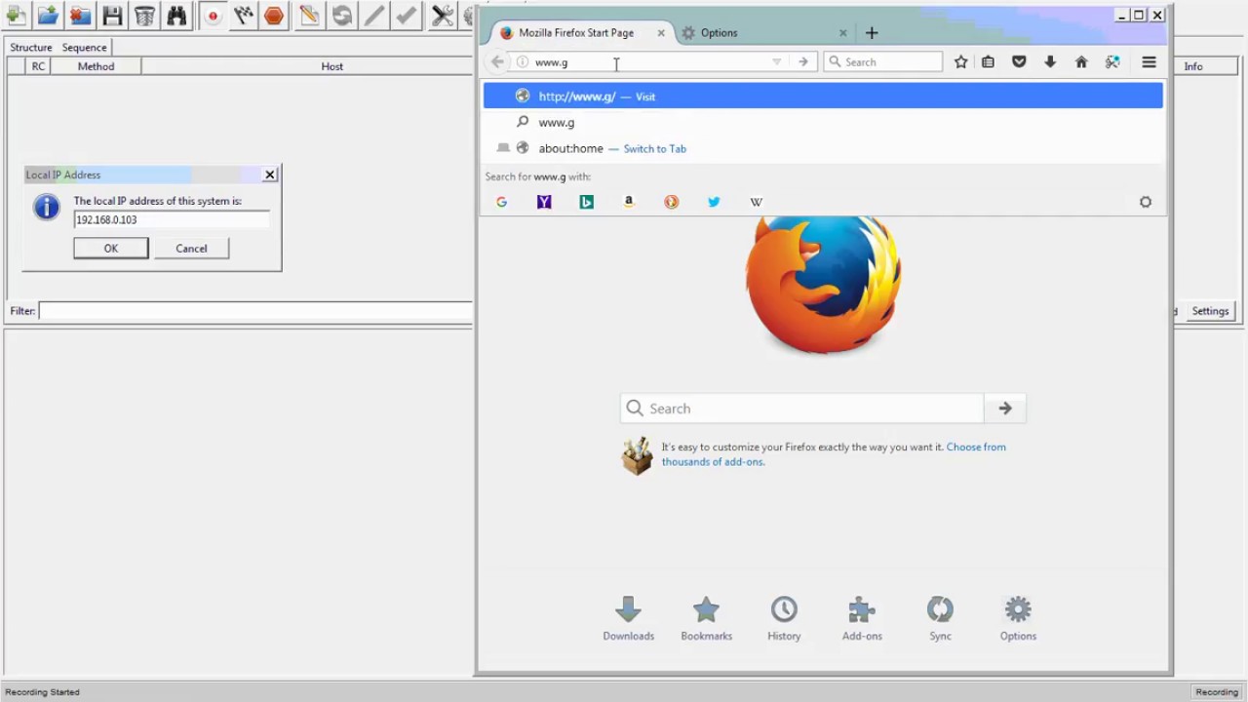Save session using the floppy disk icon
Viewport: 1248px width, 702px height.
pos(112,16)
